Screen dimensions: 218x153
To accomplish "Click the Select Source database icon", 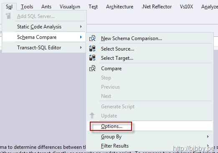I will tap(92, 48).
